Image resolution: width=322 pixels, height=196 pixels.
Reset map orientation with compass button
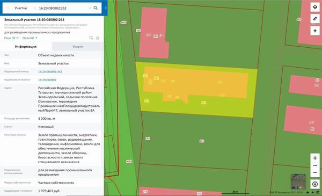315,184
